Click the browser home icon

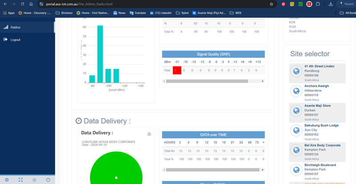pos(31,4)
